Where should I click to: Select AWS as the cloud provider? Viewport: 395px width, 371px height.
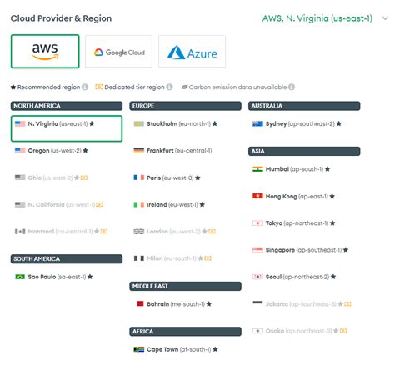[x=45, y=51]
